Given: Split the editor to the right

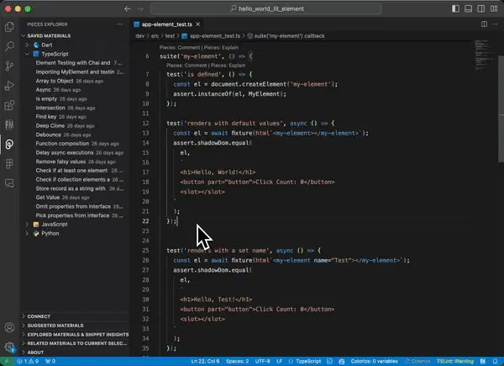Looking at the screenshot, I should 484,24.
